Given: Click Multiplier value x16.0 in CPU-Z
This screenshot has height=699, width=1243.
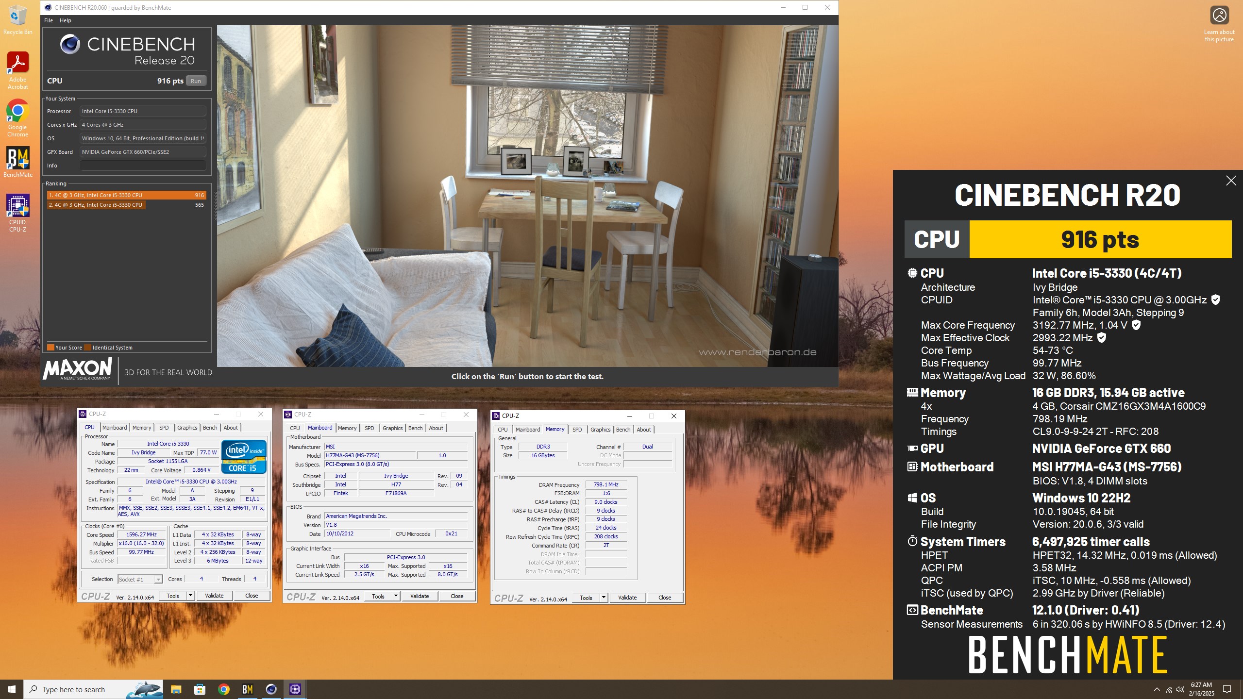Looking at the screenshot, I should click(x=141, y=543).
